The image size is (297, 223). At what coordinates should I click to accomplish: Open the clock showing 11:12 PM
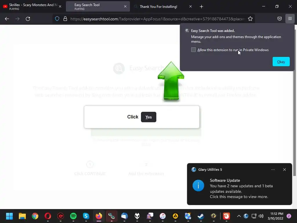276,216
